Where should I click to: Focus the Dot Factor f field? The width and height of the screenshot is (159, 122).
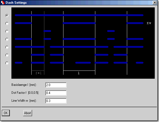click(56, 93)
